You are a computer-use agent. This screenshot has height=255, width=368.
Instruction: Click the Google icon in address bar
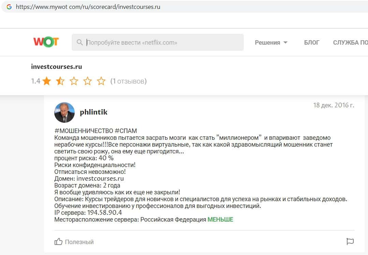tap(9, 7)
